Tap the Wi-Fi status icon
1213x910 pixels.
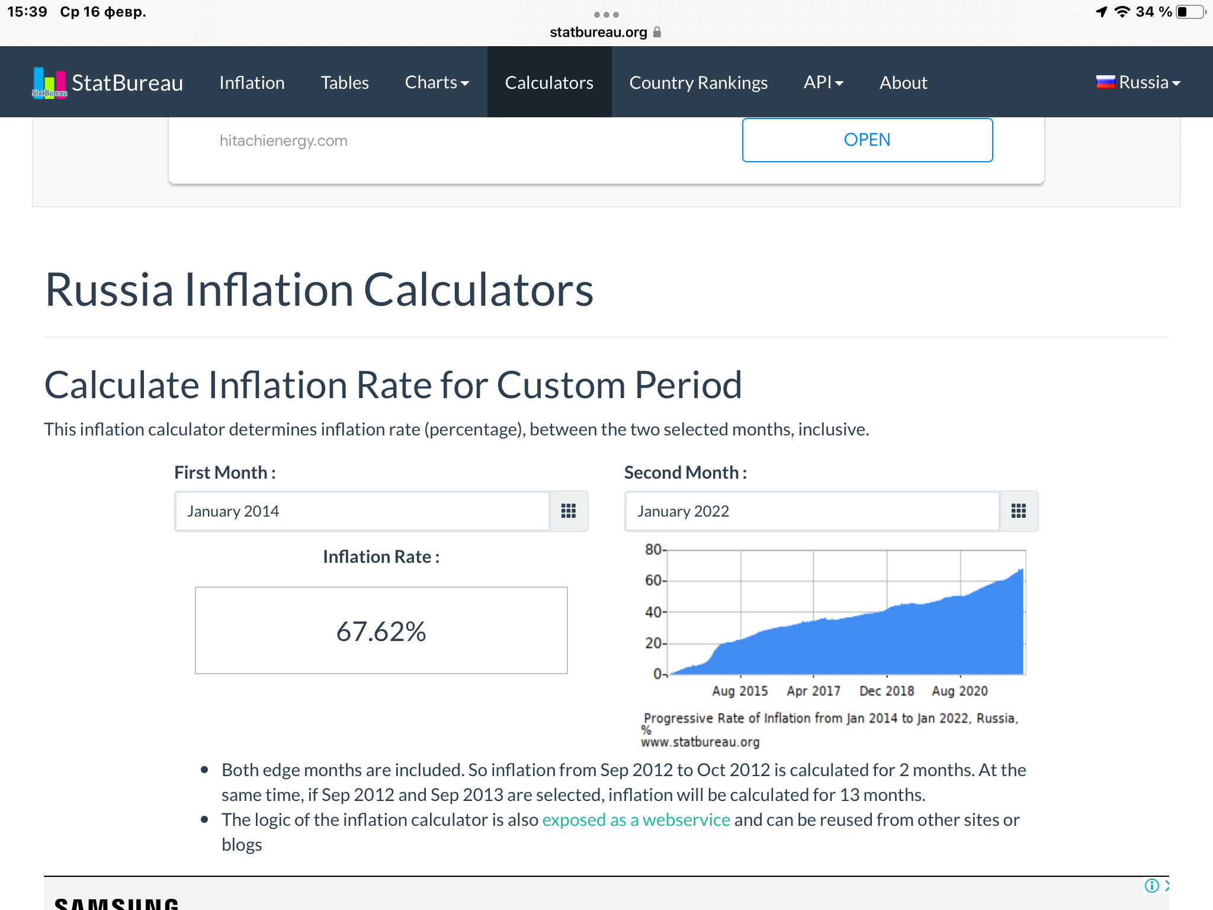click(1122, 12)
